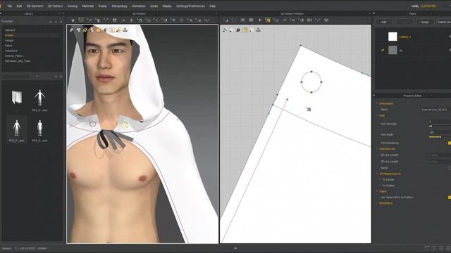Click the last labeled icon in 3D viewport overlay
The image size is (451, 253).
tap(125, 30)
